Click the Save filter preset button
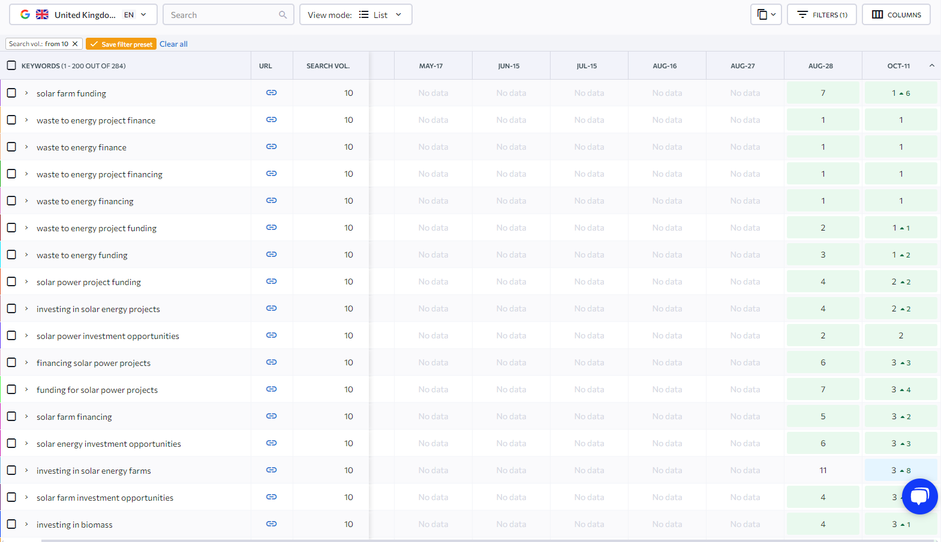Viewport: 941px width, 542px height. pos(121,44)
